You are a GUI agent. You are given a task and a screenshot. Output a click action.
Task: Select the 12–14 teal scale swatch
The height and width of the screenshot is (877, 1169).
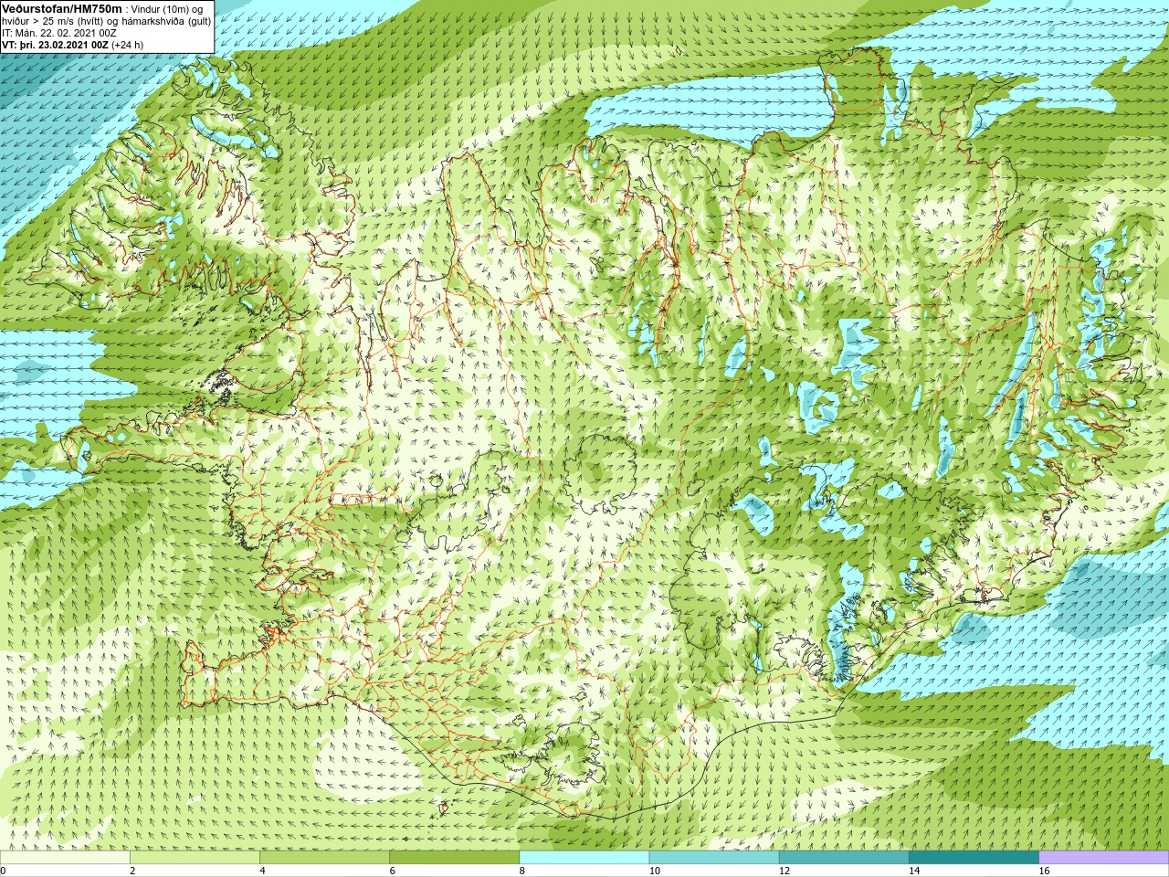pyautogui.click(x=844, y=858)
